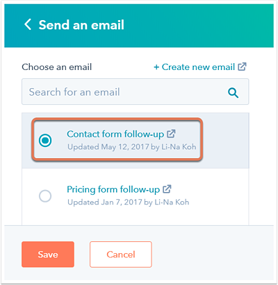278x285 pixels.
Task: Click the Updated Jan 7, 2017 subtitle text
Action: pos(129,202)
